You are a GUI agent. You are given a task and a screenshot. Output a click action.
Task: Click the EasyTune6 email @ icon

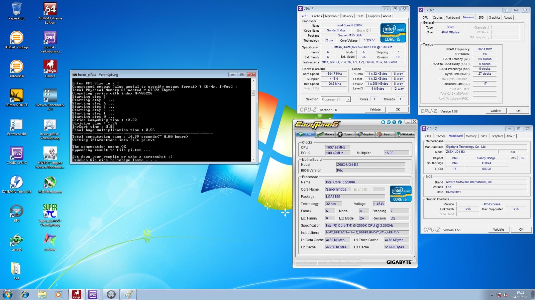389,122
